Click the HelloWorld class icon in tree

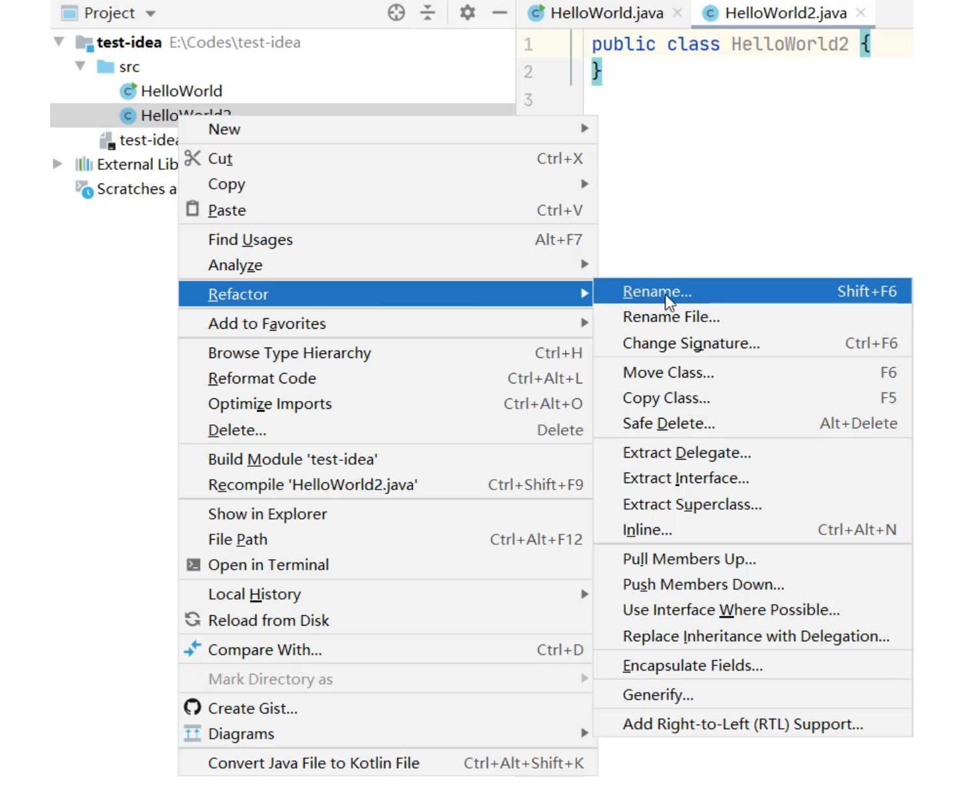(129, 91)
